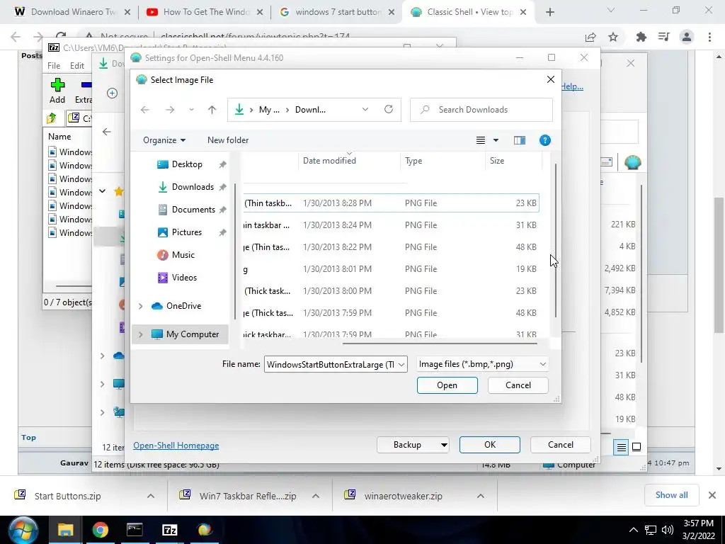
Task: Sort files by Date modified column
Action: pyautogui.click(x=349, y=161)
